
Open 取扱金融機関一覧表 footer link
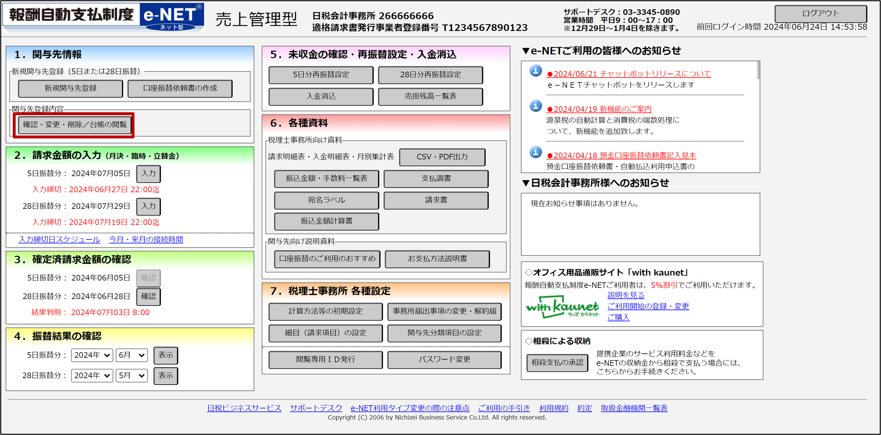coord(634,408)
